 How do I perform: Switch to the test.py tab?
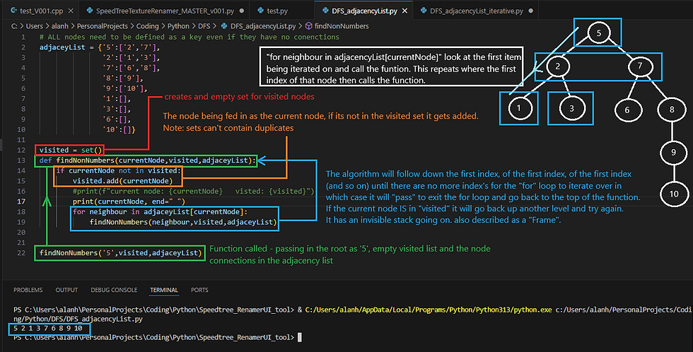point(277,11)
